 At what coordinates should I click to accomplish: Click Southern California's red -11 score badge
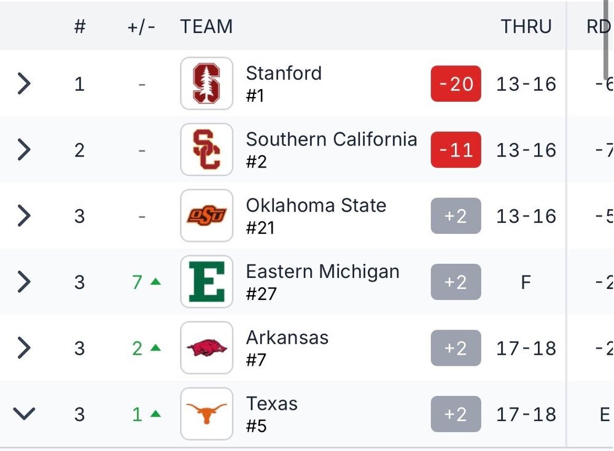[x=456, y=150]
